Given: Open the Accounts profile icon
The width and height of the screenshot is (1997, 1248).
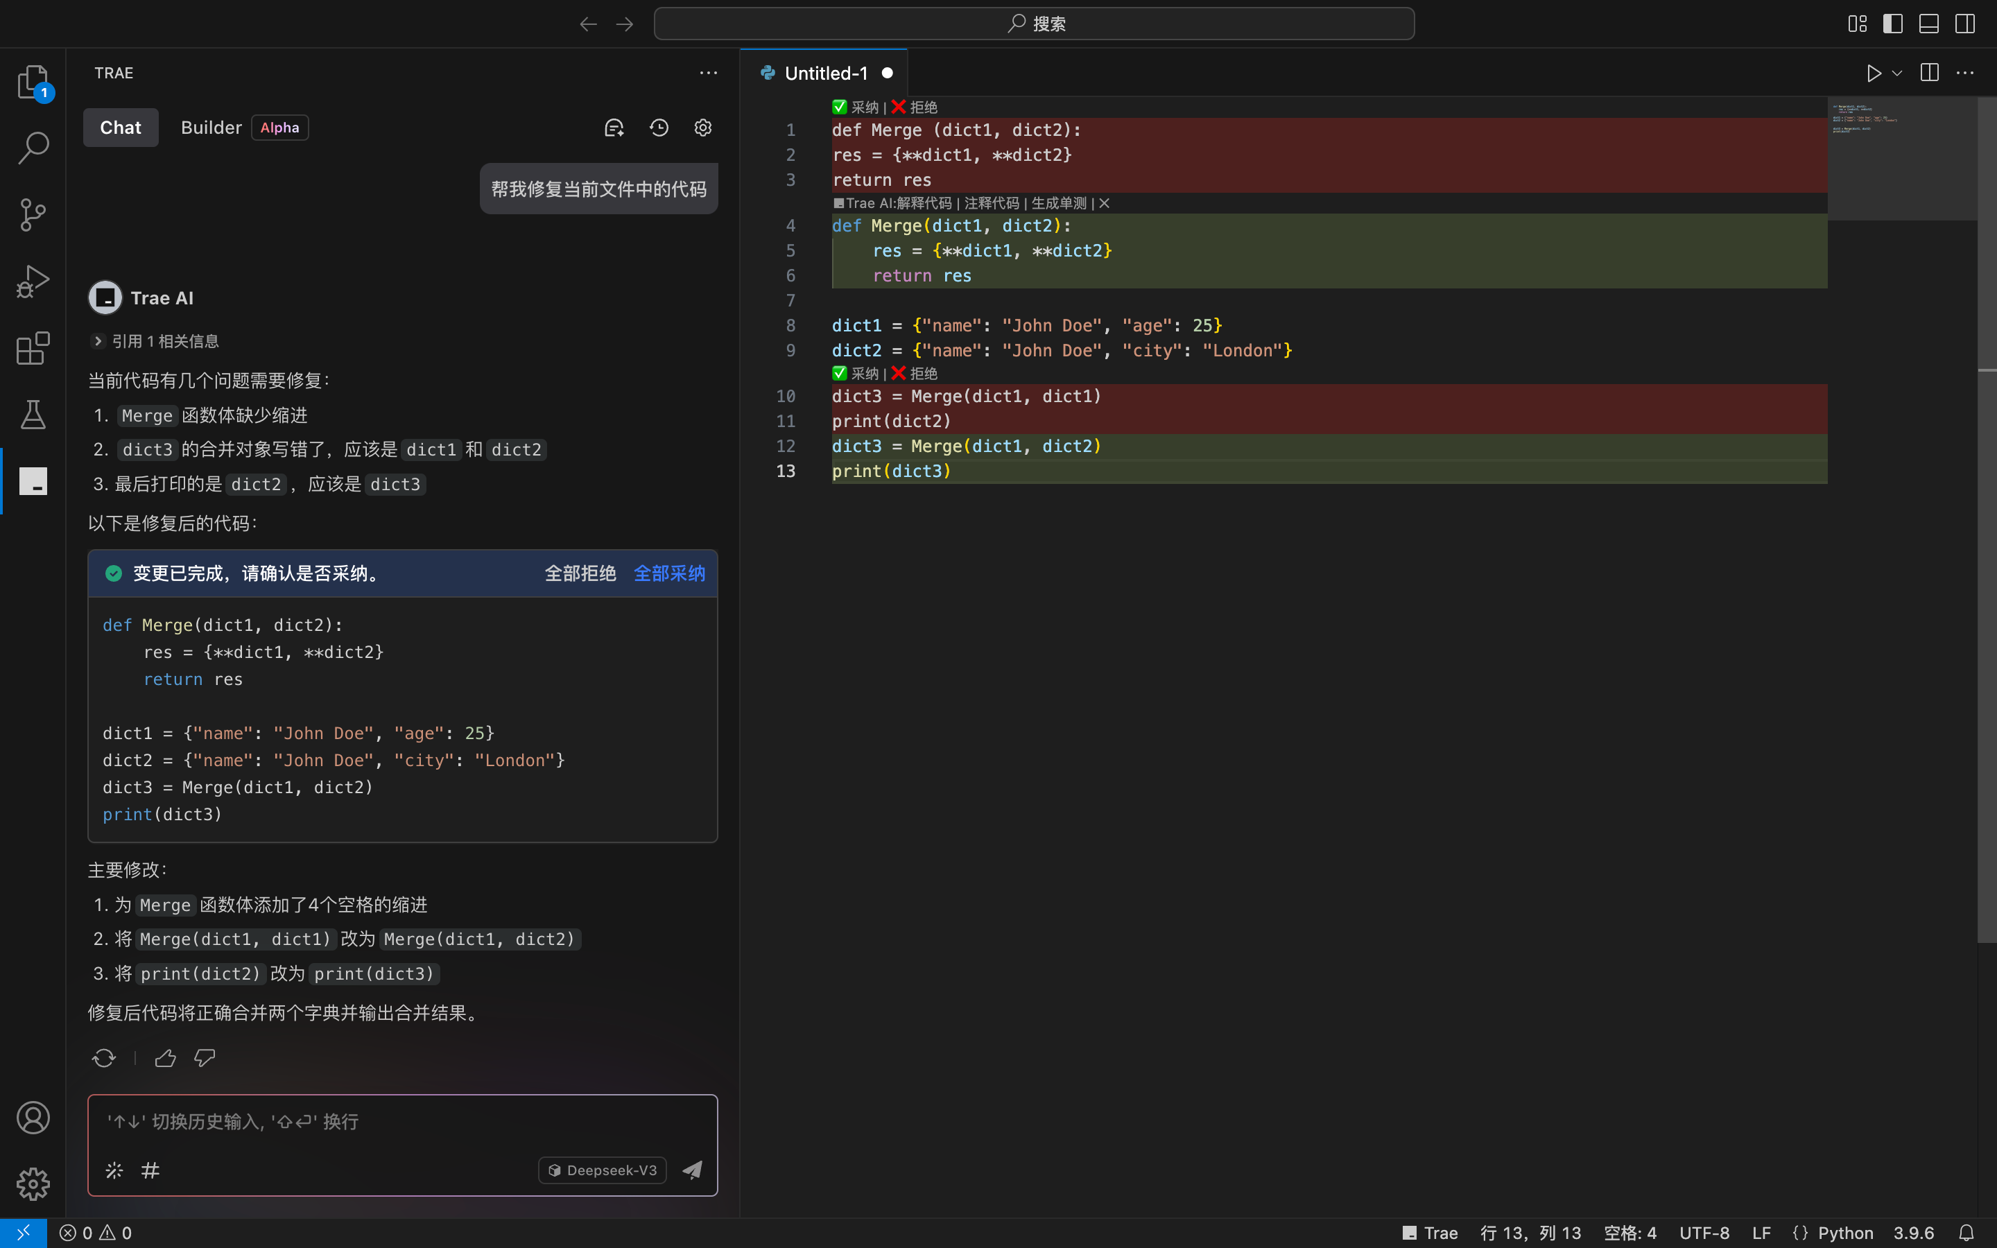Looking at the screenshot, I should (x=33, y=1118).
